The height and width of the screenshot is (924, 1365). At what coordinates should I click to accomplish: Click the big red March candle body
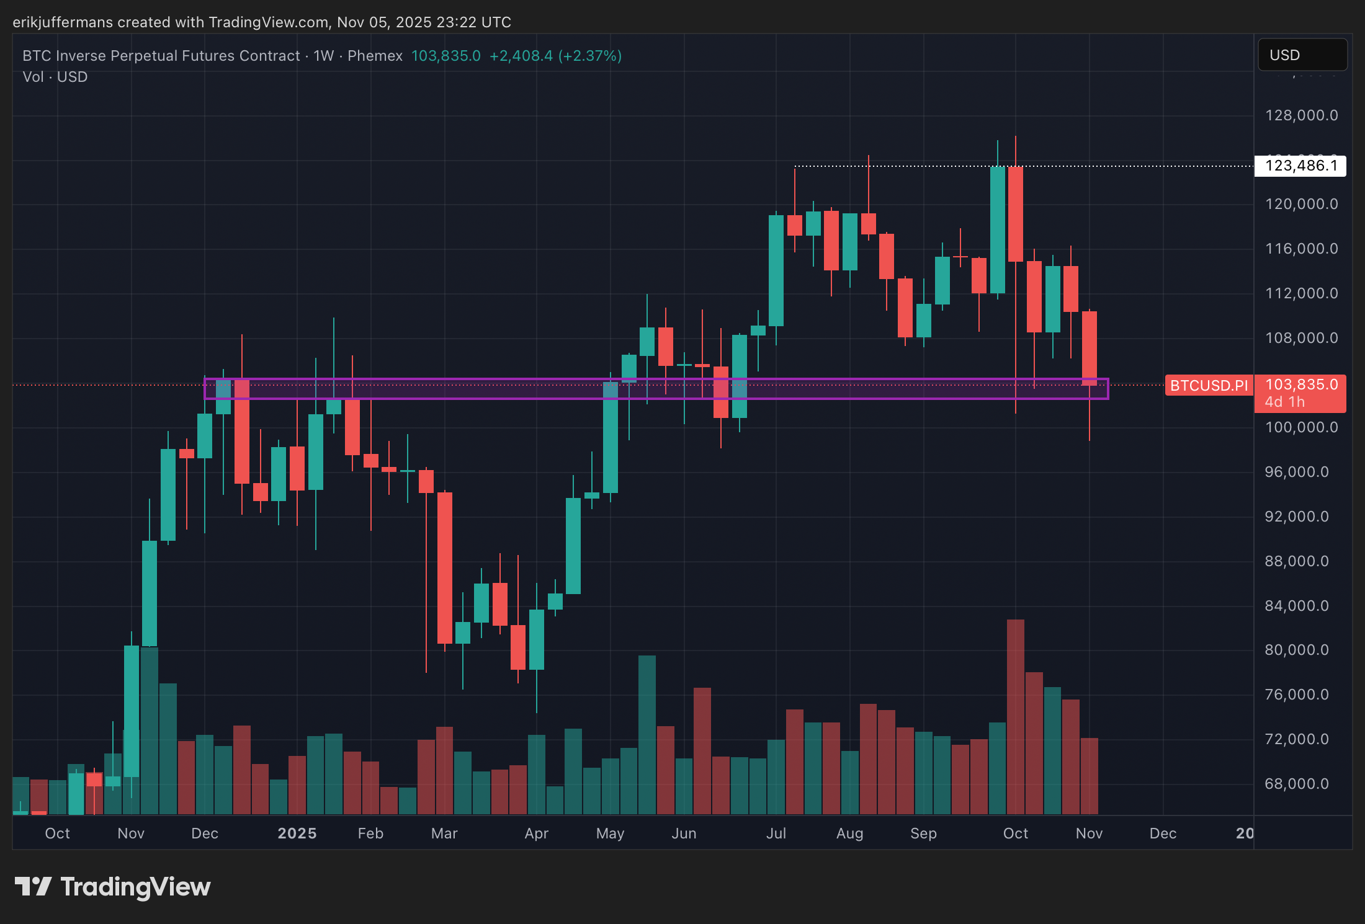pyautogui.click(x=444, y=567)
